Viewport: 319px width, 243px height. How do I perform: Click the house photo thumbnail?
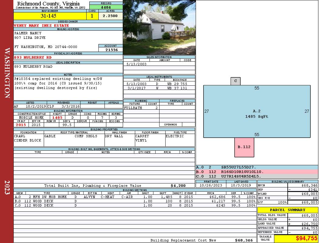tap(159, 27)
